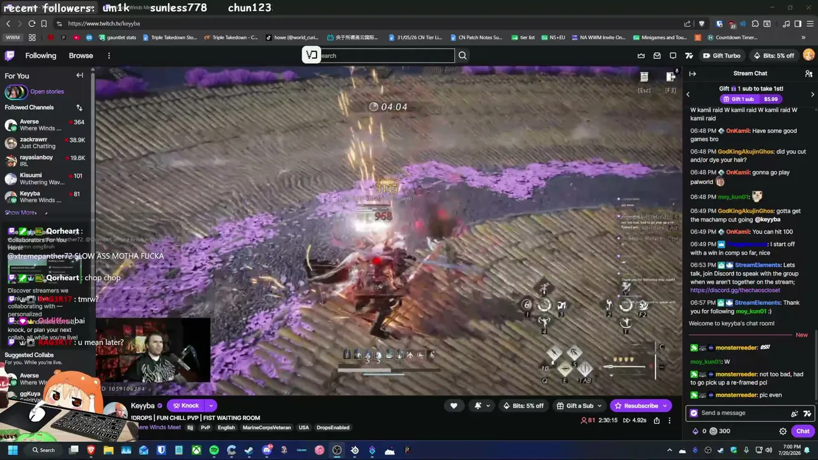Click the MarineCorpsVeteran tag

tap(266, 427)
